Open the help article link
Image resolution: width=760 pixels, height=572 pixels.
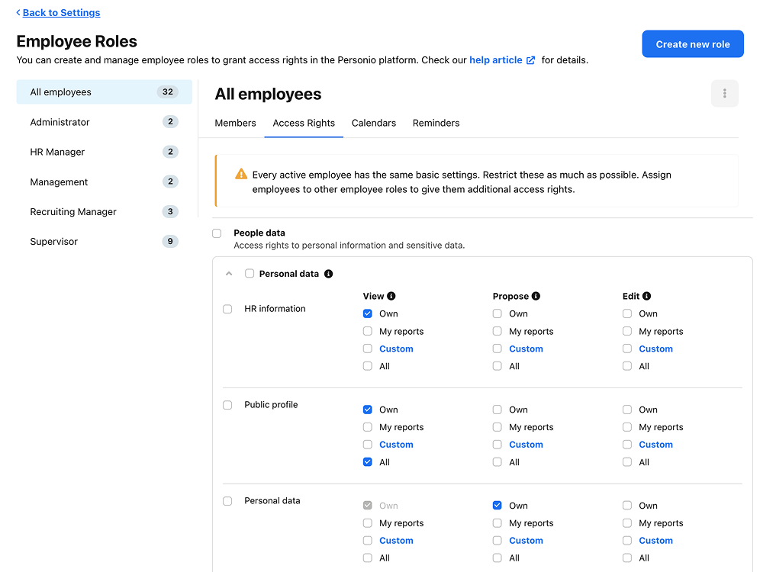(495, 60)
